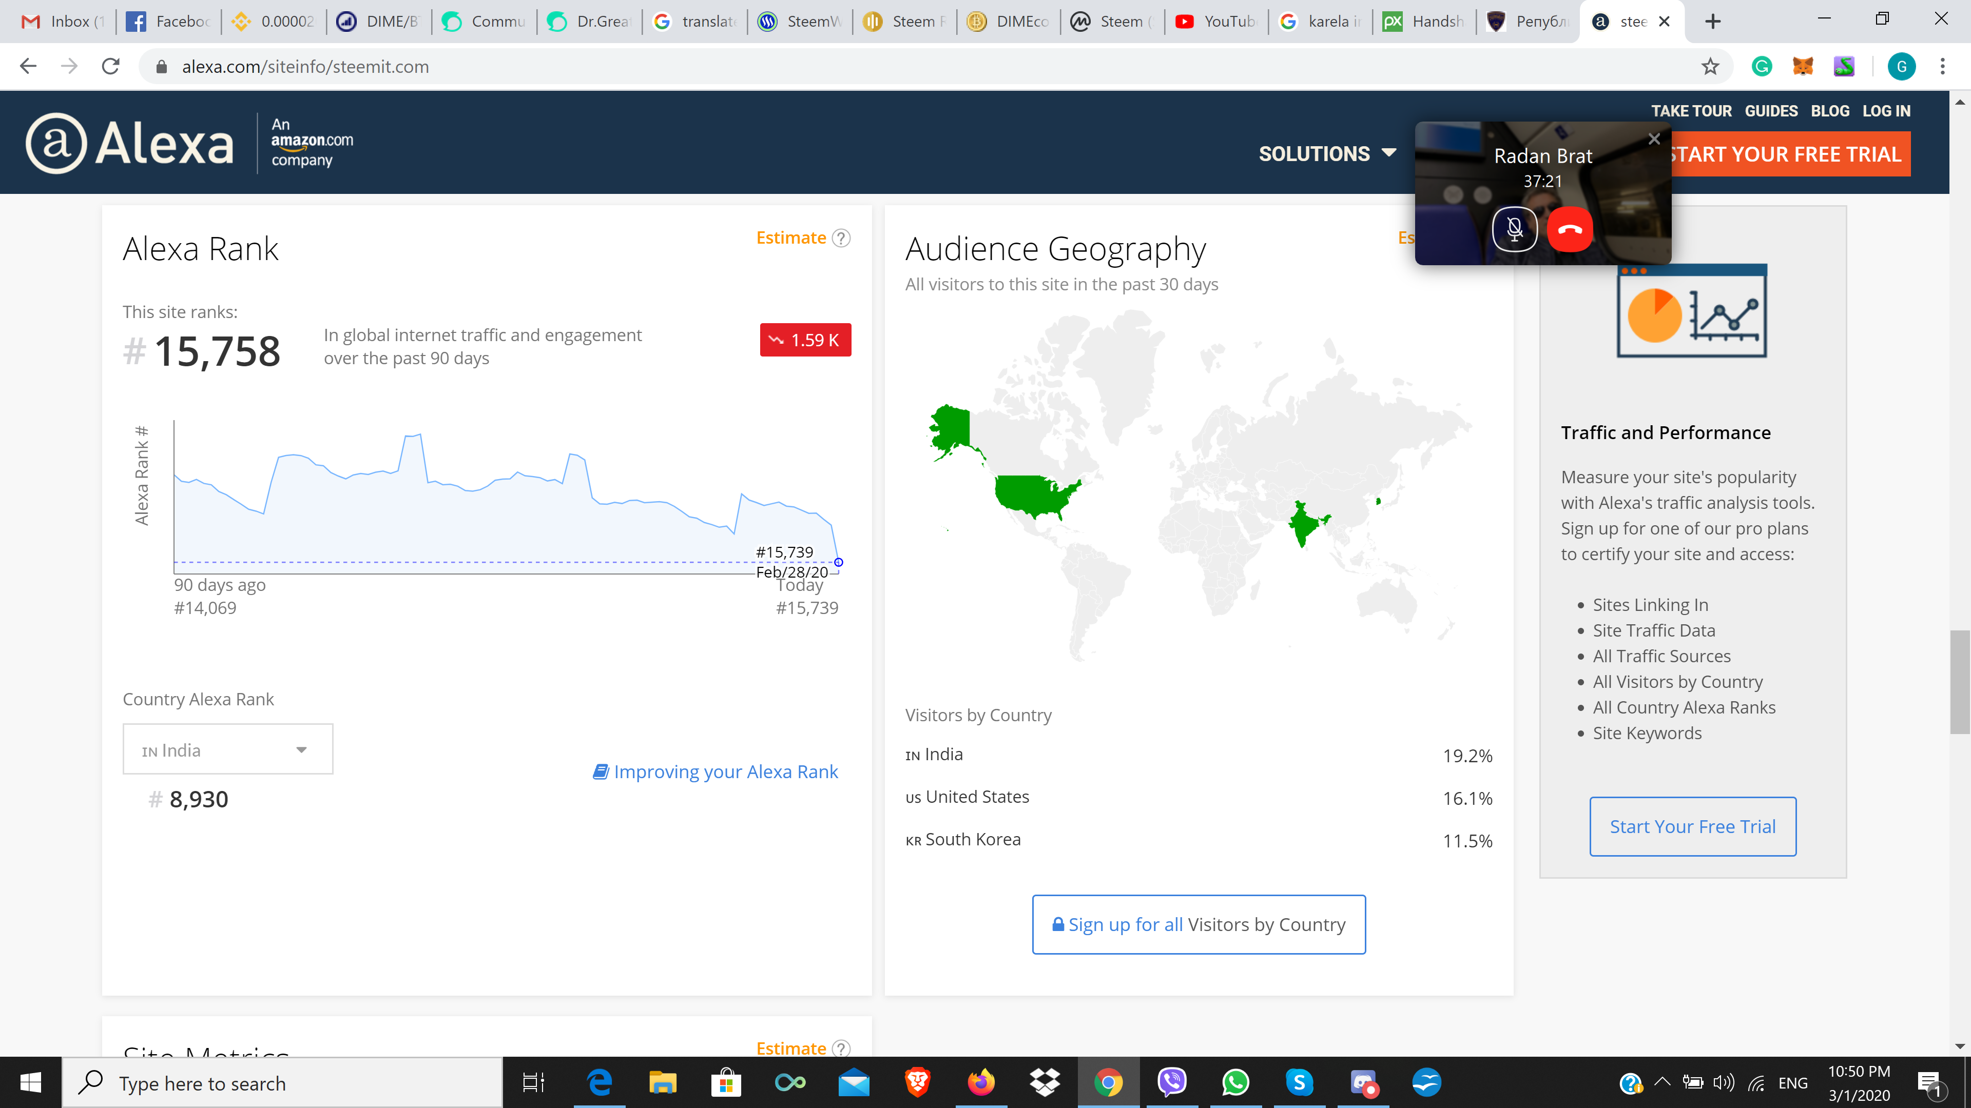Launch Microsoft Edge from taskbar

599,1083
